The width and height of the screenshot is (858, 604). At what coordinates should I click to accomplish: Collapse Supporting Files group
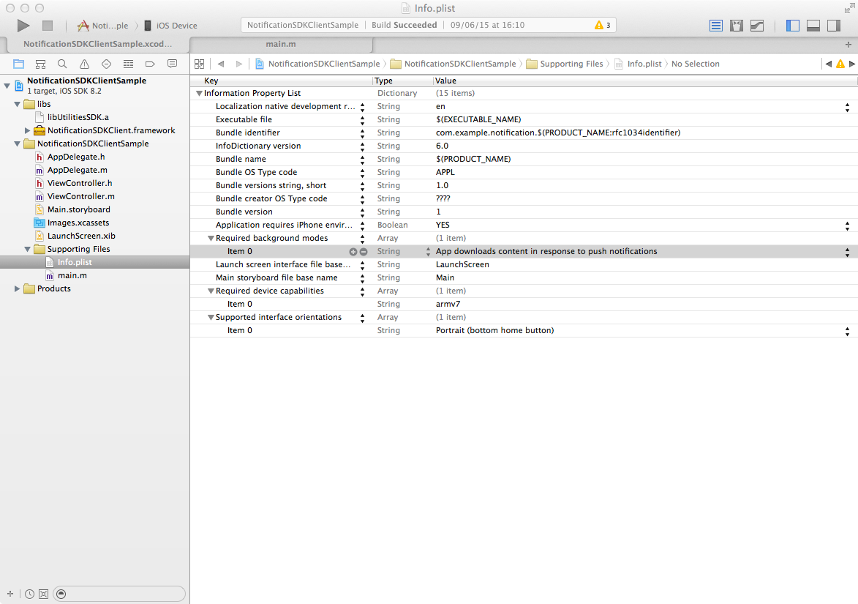27,249
